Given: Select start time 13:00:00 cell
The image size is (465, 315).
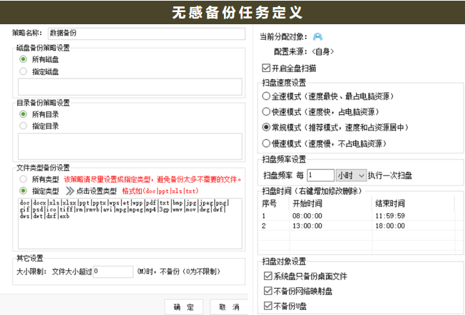Looking at the screenshot, I should coord(307,226).
